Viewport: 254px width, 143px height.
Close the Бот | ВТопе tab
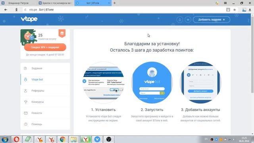pyautogui.click(x=109, y=3)
